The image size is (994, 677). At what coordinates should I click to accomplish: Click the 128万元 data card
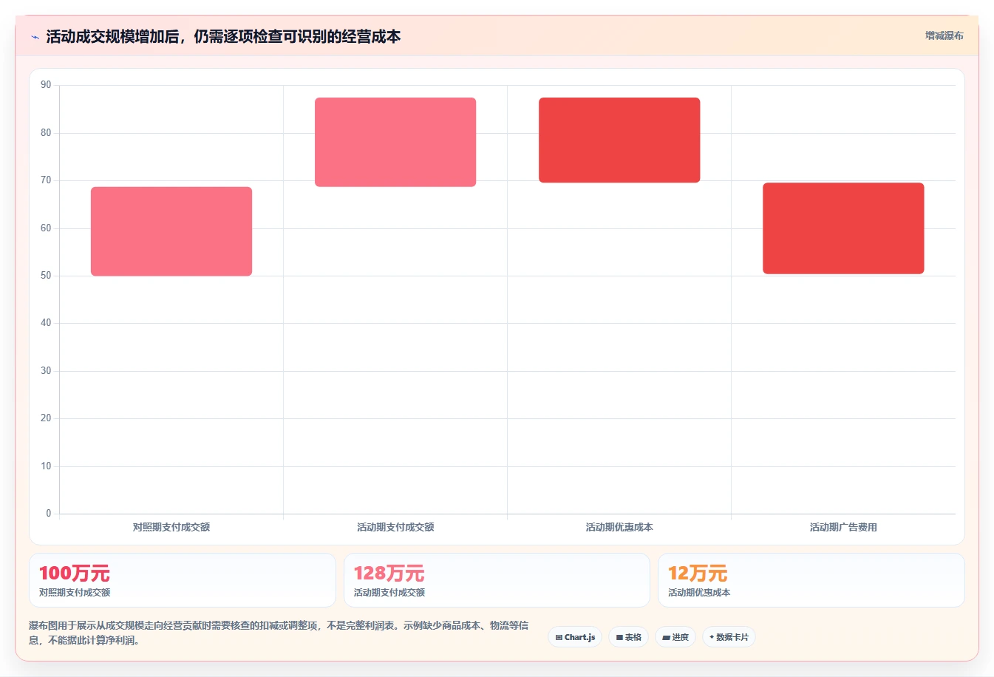(x=497, y=580)
